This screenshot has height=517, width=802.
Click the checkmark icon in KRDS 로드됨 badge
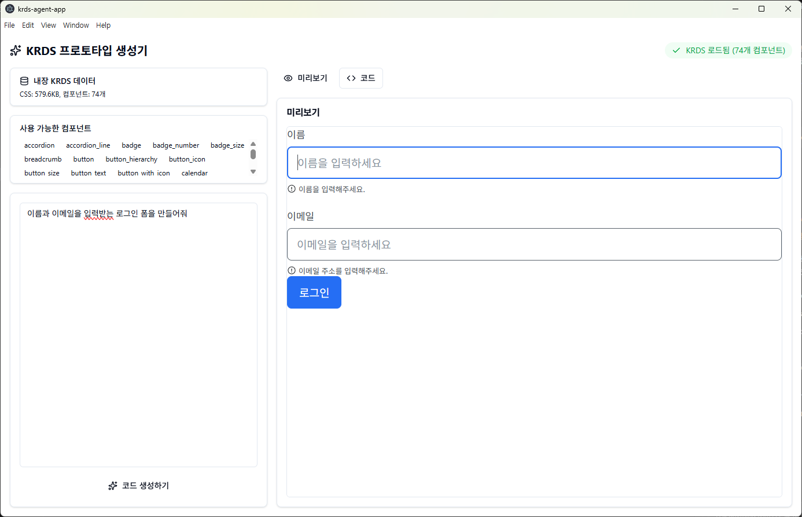pos(676,50)
